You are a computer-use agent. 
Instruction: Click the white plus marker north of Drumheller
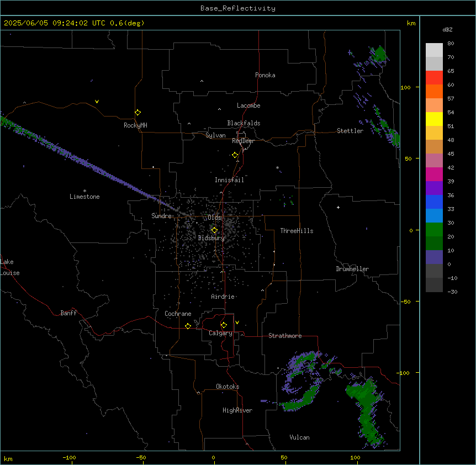point(338,207)
